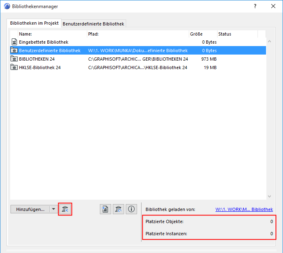Click the Archicad logo in title bar
The height and width of the screenshot is (253, 283).
7,6
